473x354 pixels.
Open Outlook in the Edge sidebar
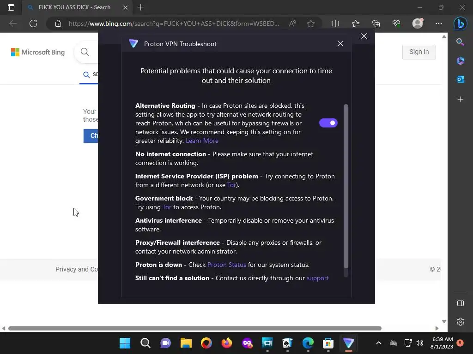coord(461,79)
